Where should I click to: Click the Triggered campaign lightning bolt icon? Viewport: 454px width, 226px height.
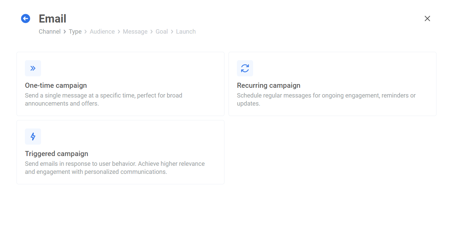(33, 137)
